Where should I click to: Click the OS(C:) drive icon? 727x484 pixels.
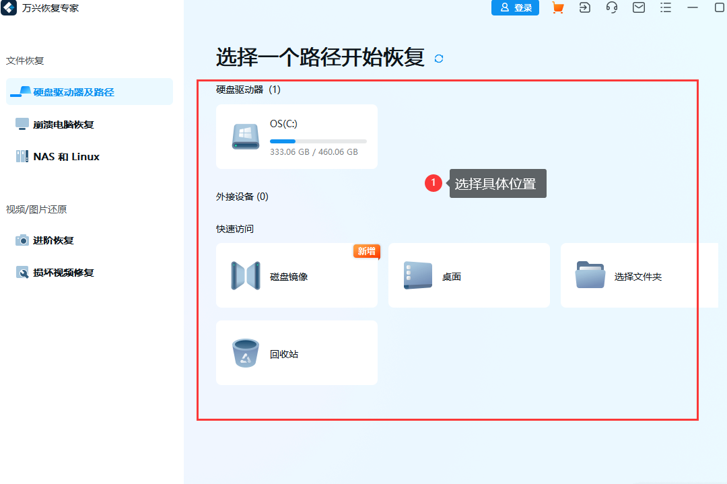tap(246, 136)
